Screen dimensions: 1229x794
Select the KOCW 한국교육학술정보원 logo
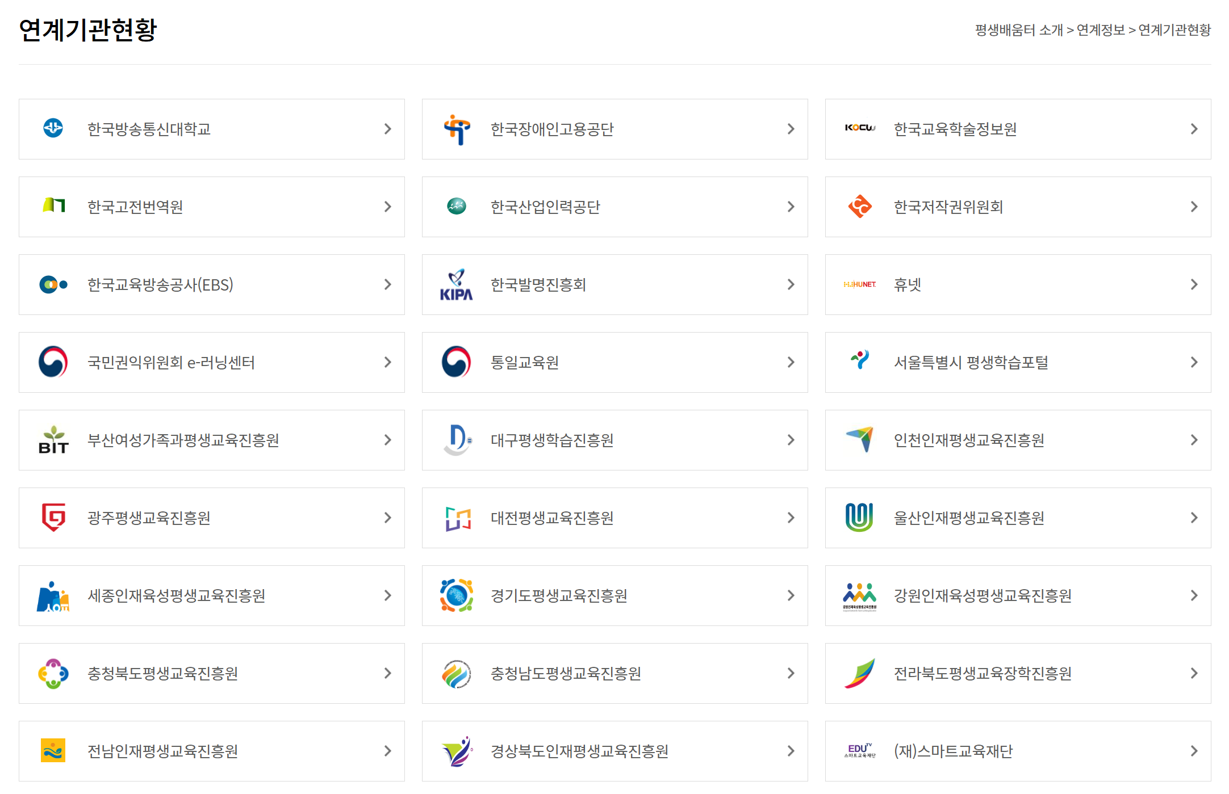click(x=860, y=129)
